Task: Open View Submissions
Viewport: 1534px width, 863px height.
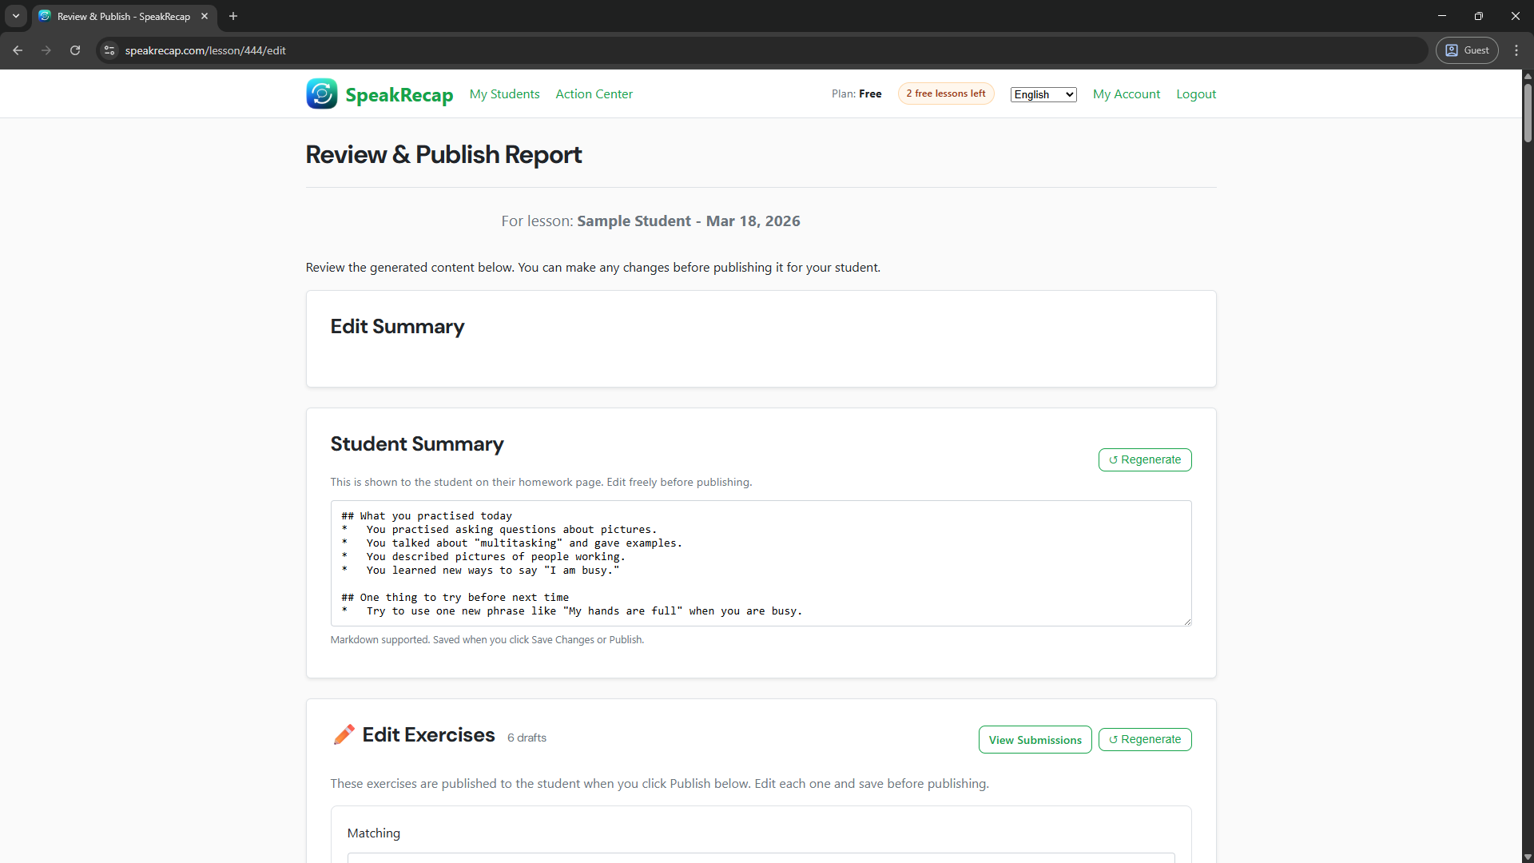Action: coord(1035,740)
